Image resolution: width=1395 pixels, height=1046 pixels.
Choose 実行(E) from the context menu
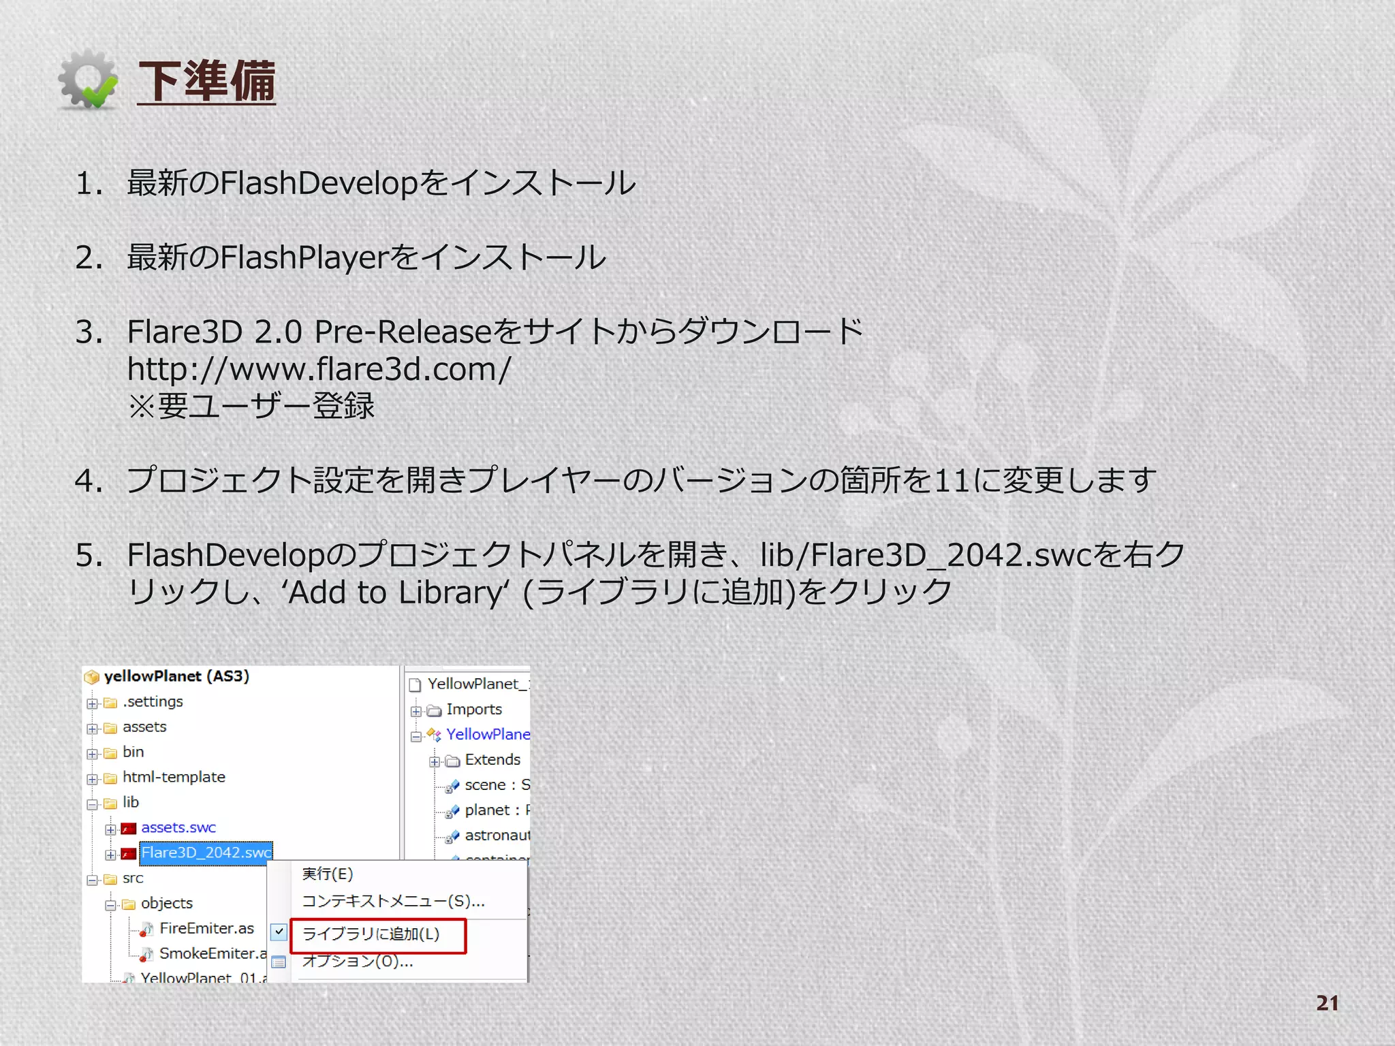[328, 874]
